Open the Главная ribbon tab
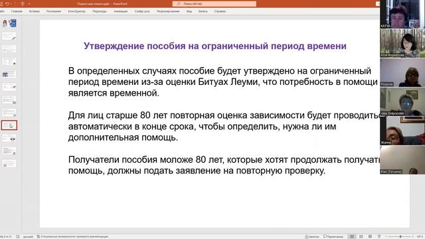Screen dimensions: 425x239 pyautogui.click(x=17, y=11)
